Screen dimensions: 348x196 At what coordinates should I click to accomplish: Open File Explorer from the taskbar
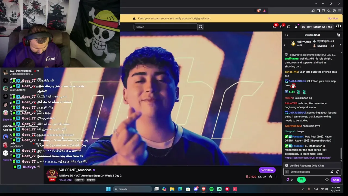click(172, 189)
